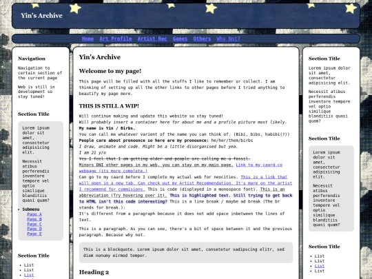372x279 pixels.
Task: Click the highlighted text "This is highlighted text"
Action: [x=199, y=196]
